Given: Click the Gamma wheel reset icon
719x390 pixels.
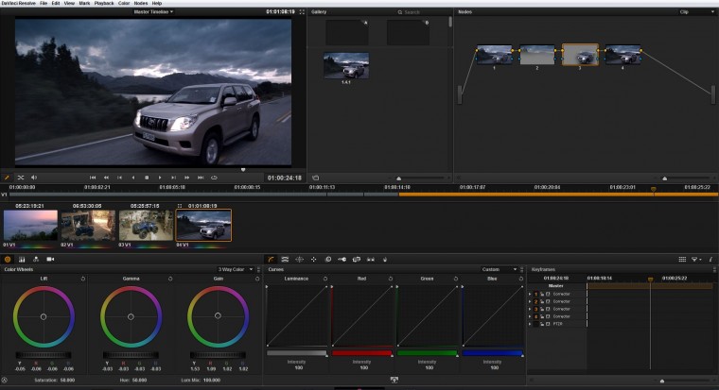Looking at the screenshot, I should point(169,279).
